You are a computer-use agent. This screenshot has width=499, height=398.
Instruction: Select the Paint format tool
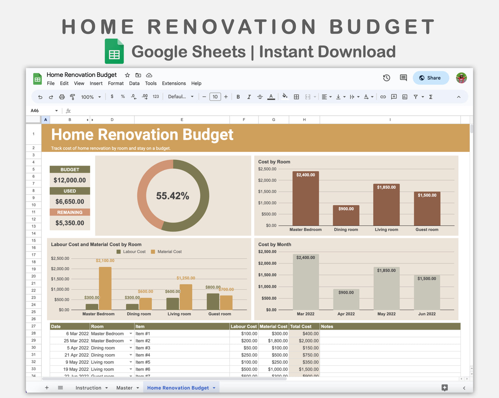pyautogui.click(x=73, y=97)
